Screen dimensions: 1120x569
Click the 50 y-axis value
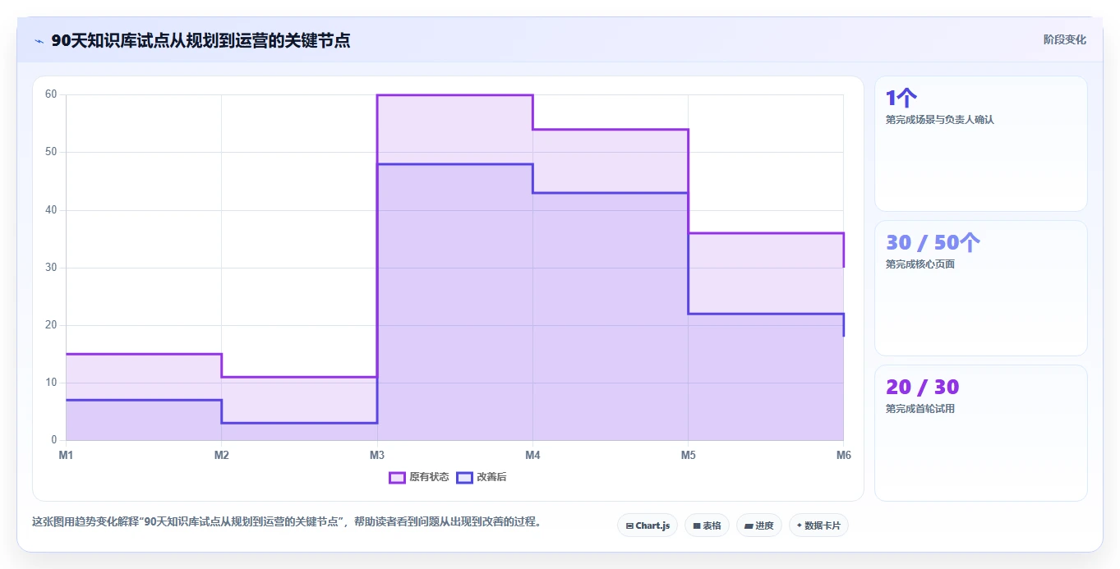point(51,152)
